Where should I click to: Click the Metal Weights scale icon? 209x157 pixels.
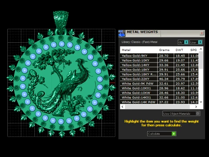(122, 34)
